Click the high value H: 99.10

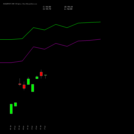(x=68, y=7)
